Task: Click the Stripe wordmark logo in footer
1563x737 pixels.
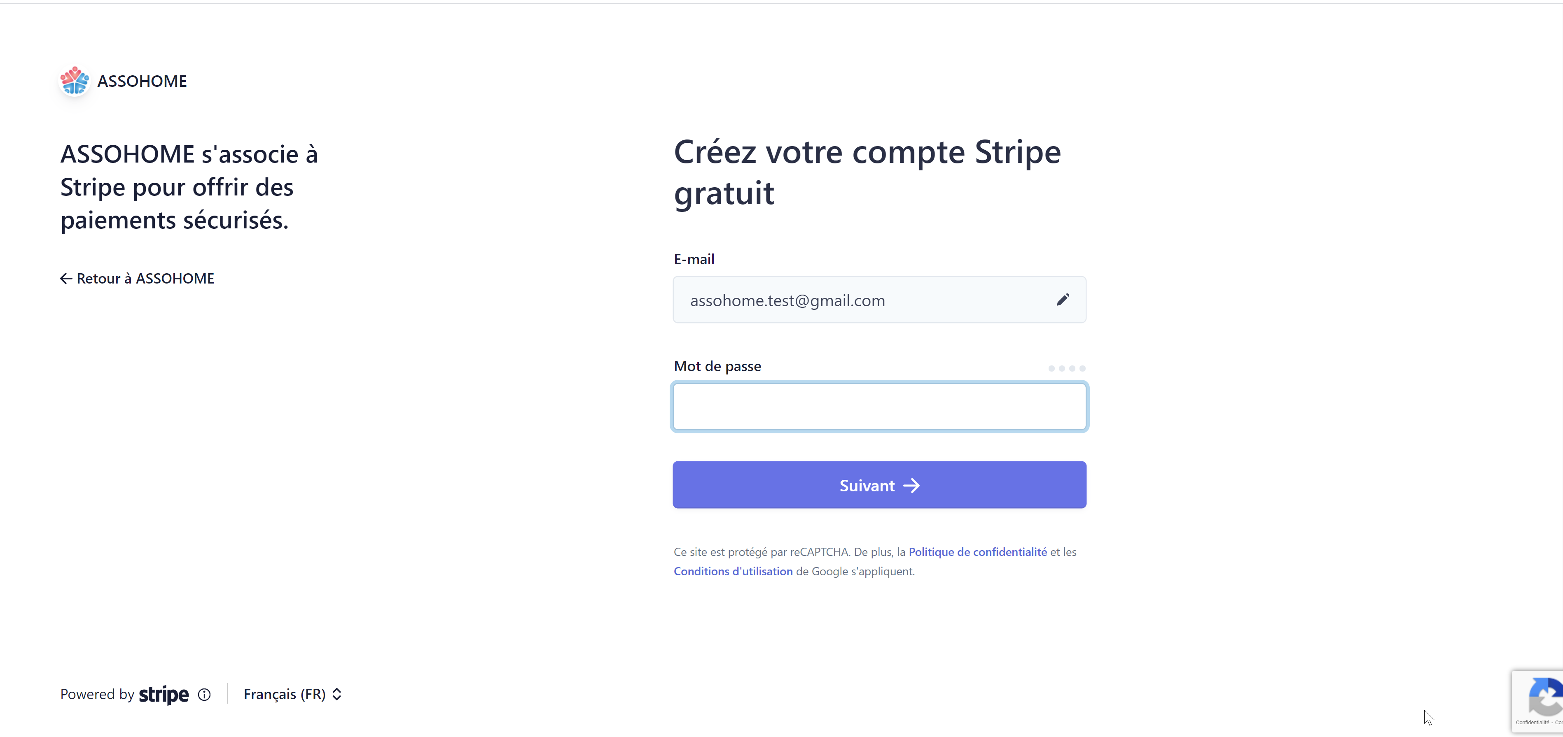Action: pos(164,695)
